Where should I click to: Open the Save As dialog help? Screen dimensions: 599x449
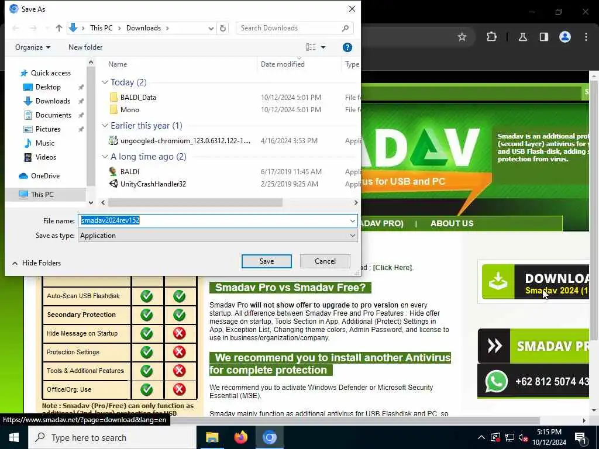pos(347,47)
